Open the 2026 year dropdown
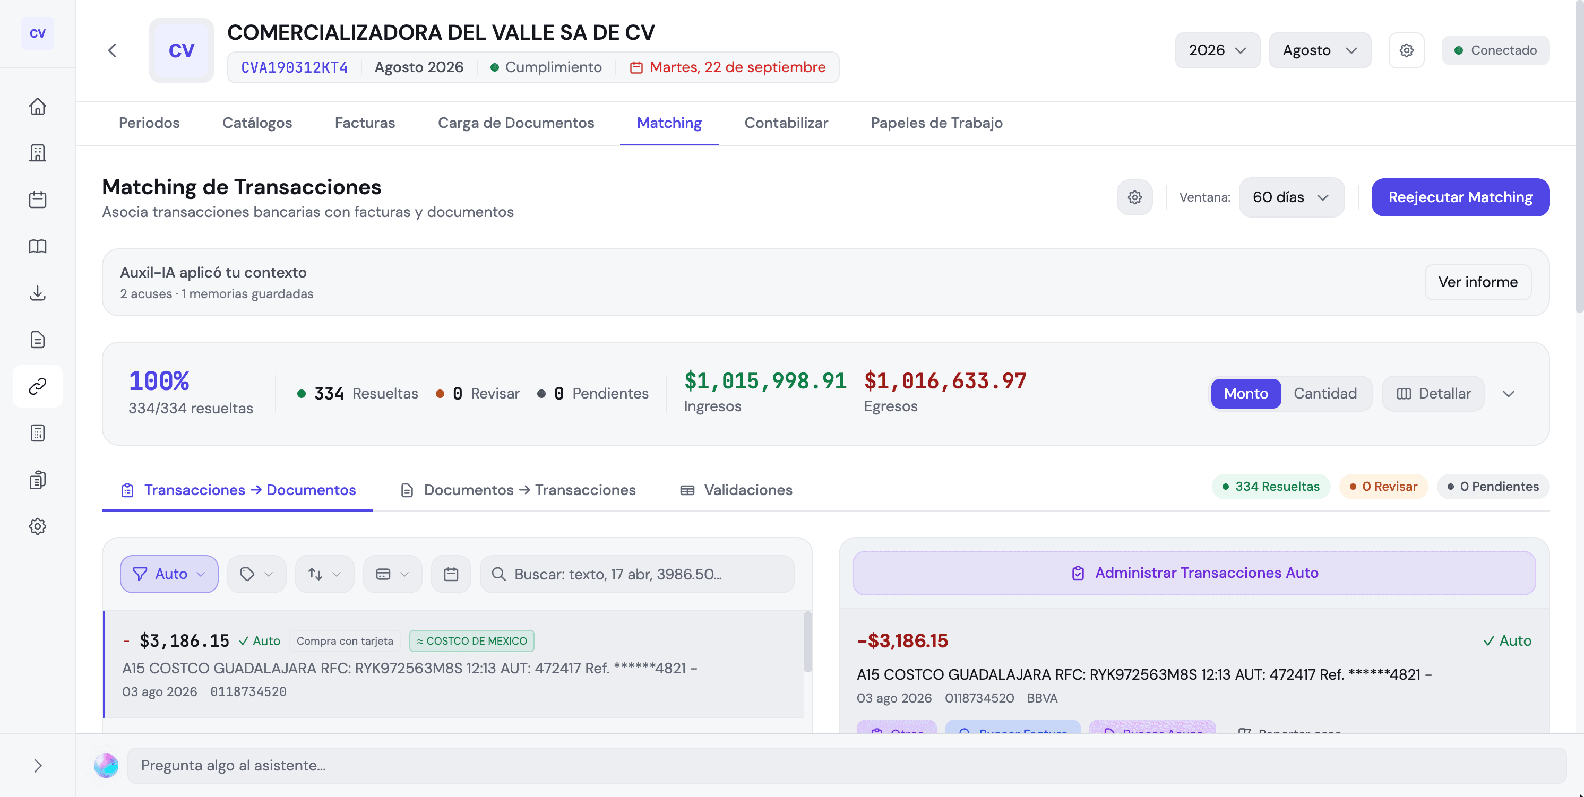The image size is (1584, 797). (x=1217, y=50)
